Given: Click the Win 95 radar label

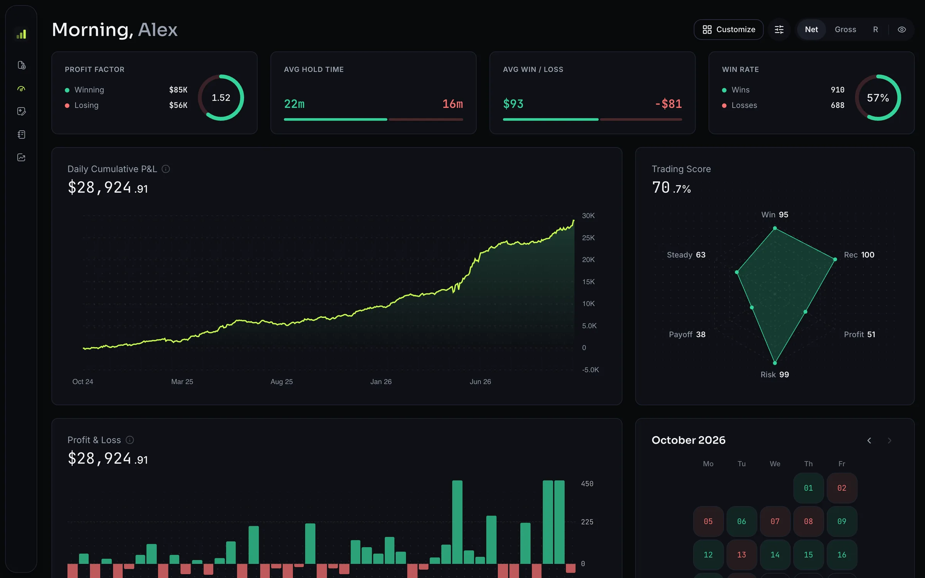Looking at the screenshot, I should tap(775, 215).
